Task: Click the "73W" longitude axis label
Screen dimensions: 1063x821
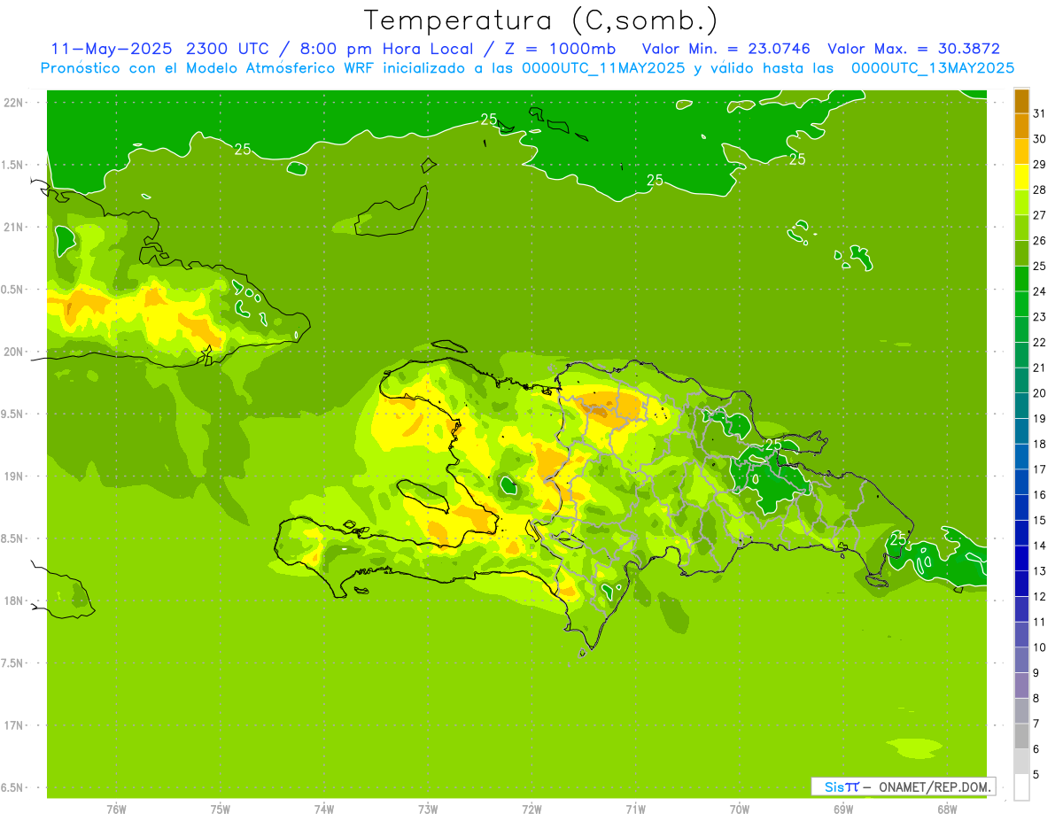Action: 428,809
